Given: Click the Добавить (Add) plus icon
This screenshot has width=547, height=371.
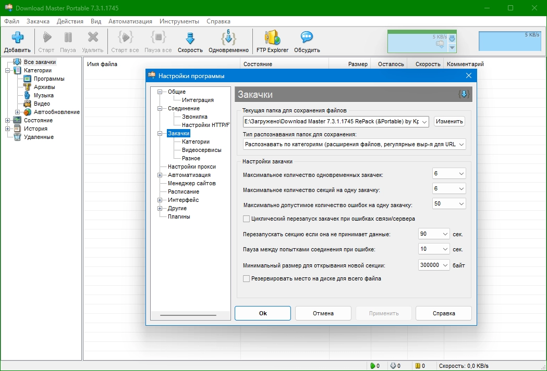Looking at the screenshot, I should click(18, 38).
